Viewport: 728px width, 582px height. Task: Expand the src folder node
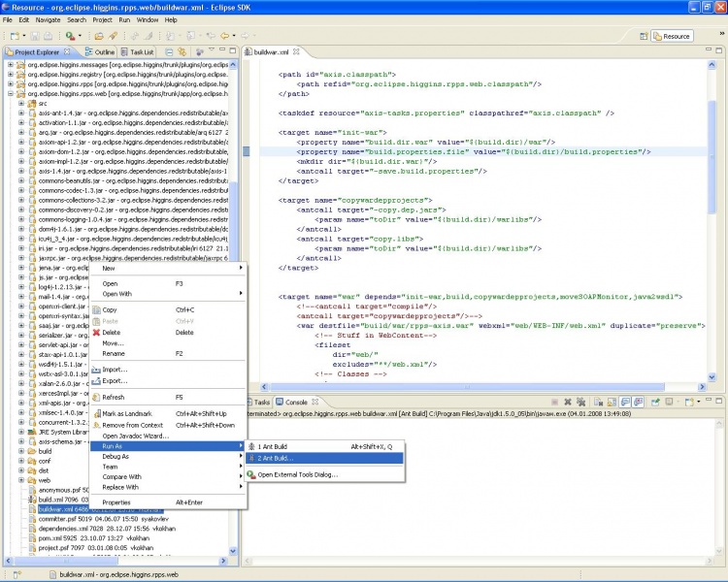[x=21, y=104]
